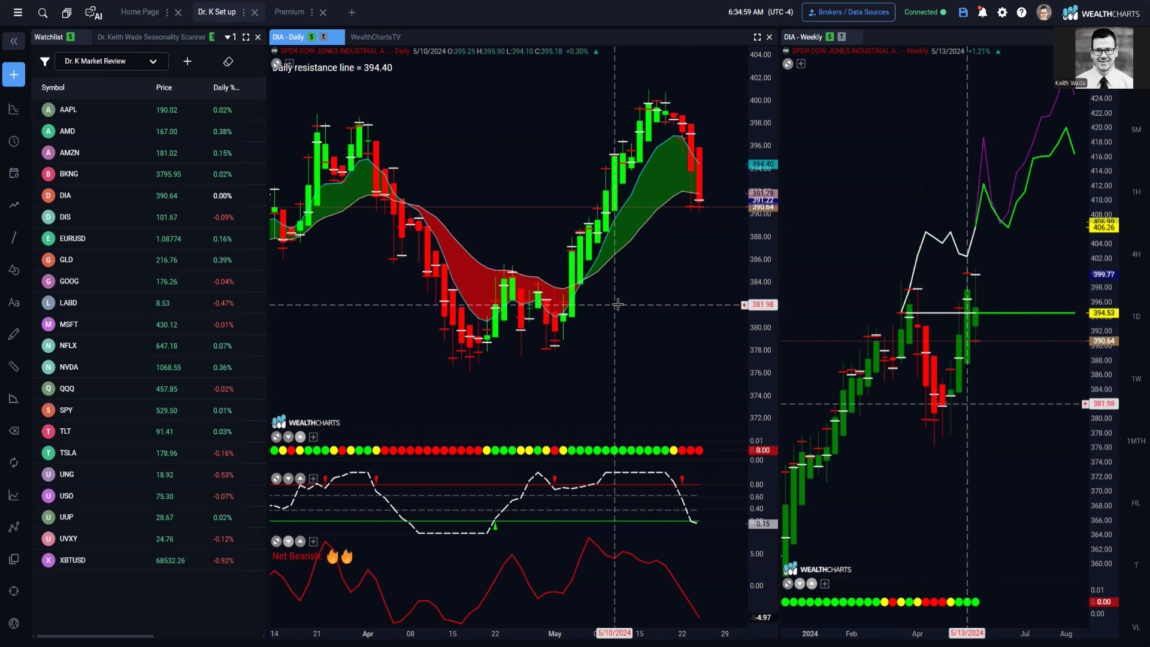
Task: Toggle the T badge on DIA Daily tab
Action: [323, 37]
